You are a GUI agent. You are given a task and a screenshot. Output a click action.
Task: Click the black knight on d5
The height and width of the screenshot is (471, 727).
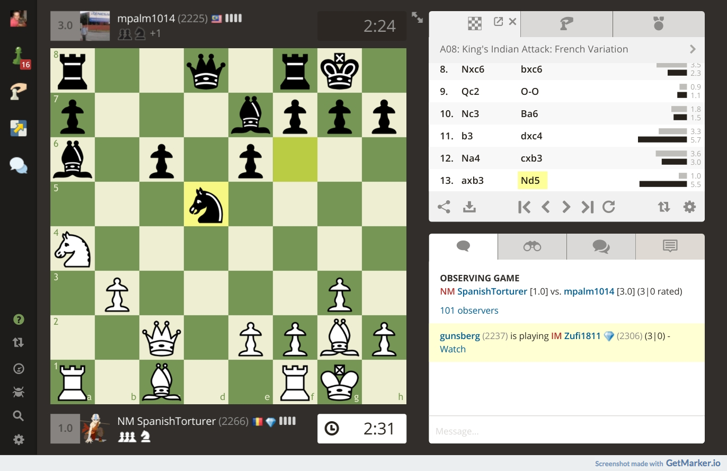(206, 205)
